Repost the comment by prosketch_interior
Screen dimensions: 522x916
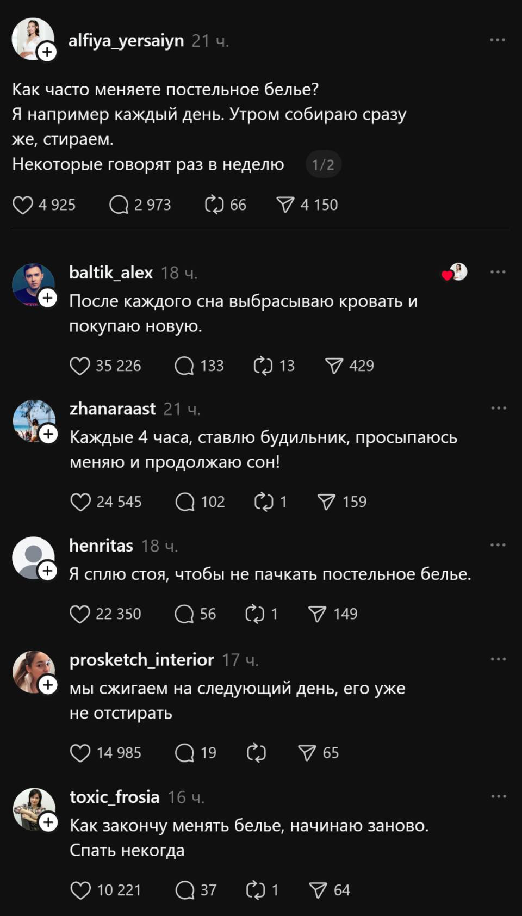click(x=256, y=753)
